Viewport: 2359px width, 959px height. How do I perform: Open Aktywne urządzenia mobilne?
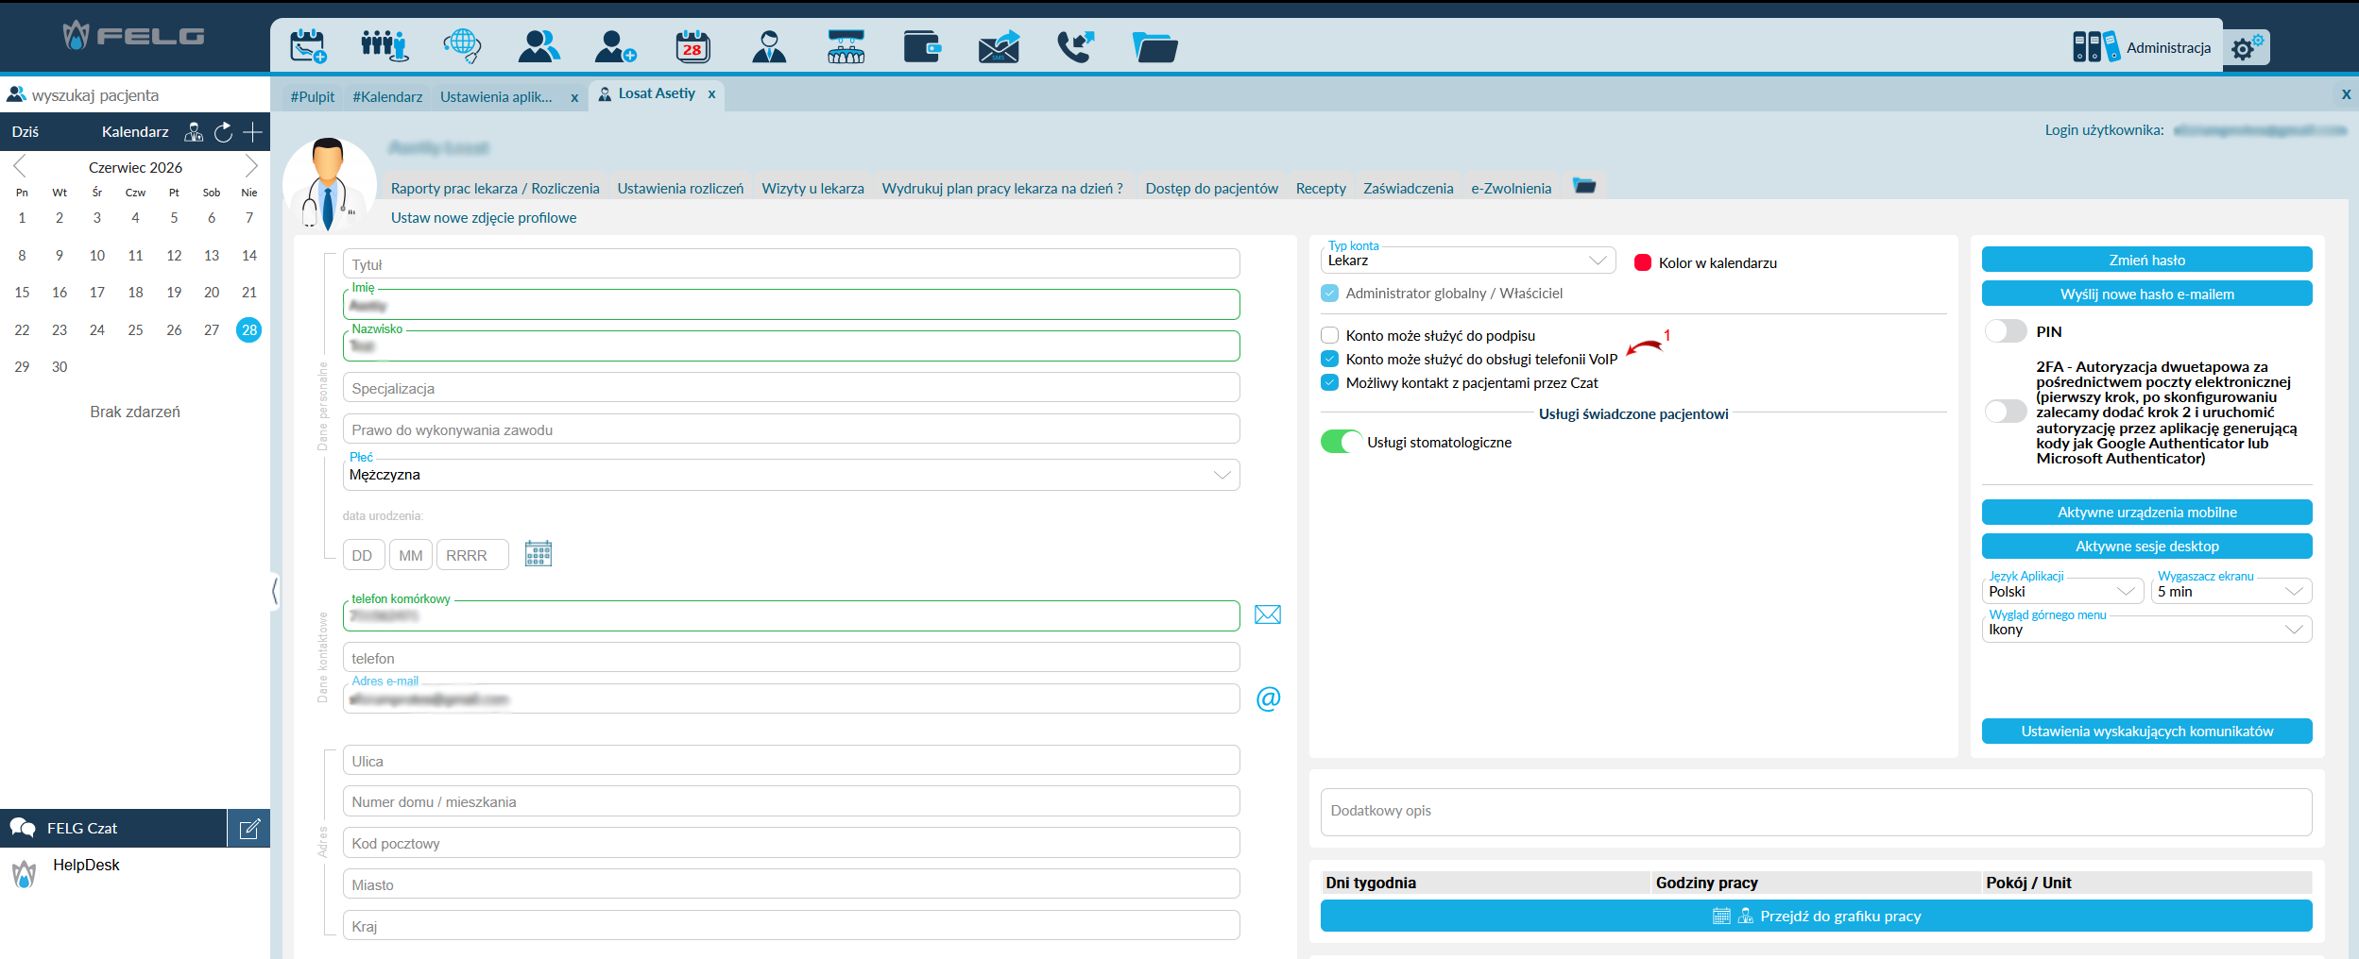pos(2146,513)
